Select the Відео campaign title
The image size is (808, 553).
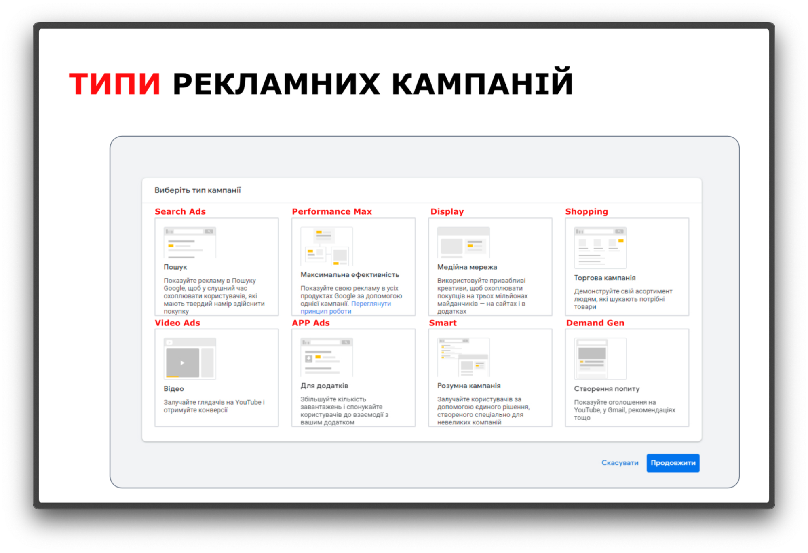click(173, 389)
